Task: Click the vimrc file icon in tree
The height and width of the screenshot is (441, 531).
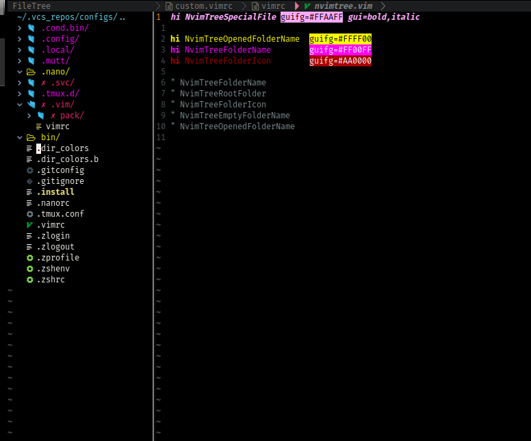Action: tap(39, 126)
